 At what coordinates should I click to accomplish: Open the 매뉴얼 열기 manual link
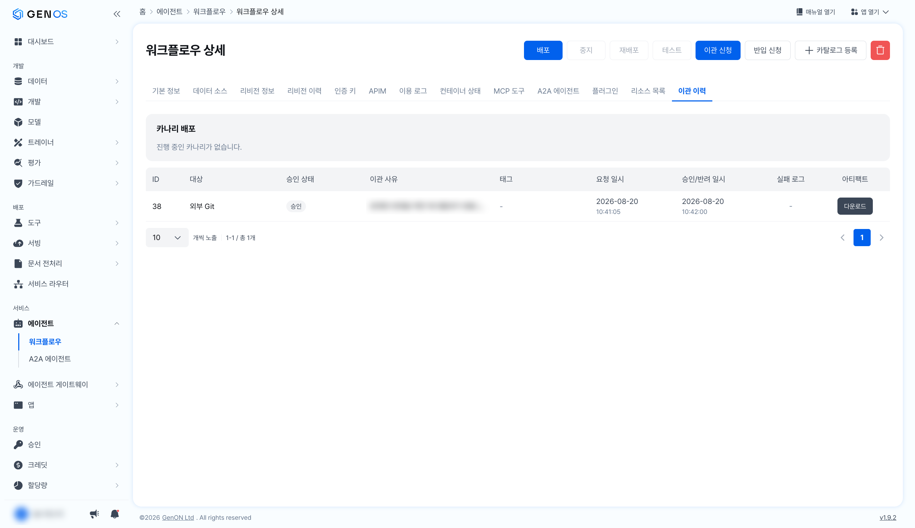(815, 12)
